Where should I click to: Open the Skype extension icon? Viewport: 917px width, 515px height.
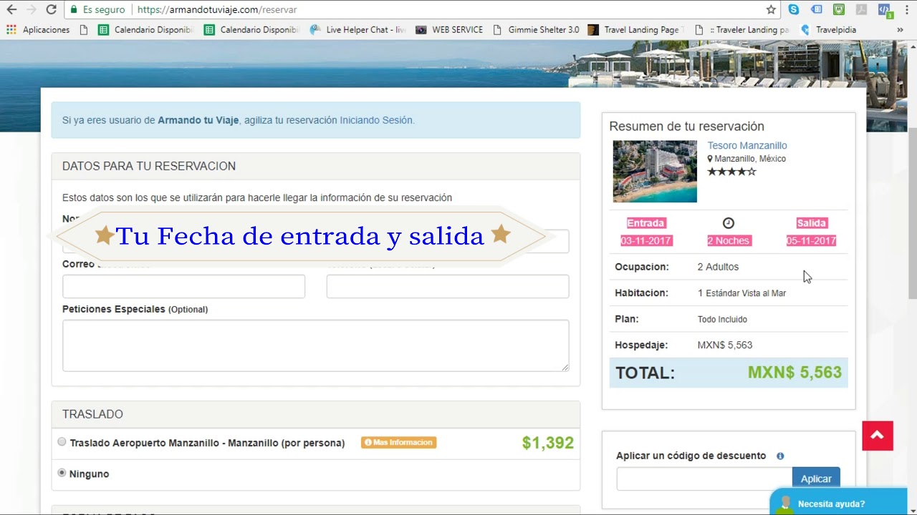pos(794,10)
